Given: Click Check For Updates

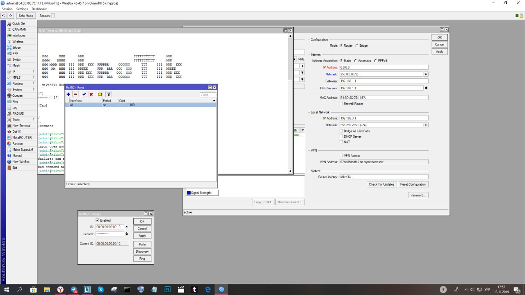Looking at the screenshot, I should [381, 184].
